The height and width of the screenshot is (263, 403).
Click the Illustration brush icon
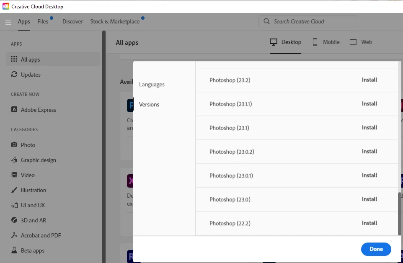(14, 190)
